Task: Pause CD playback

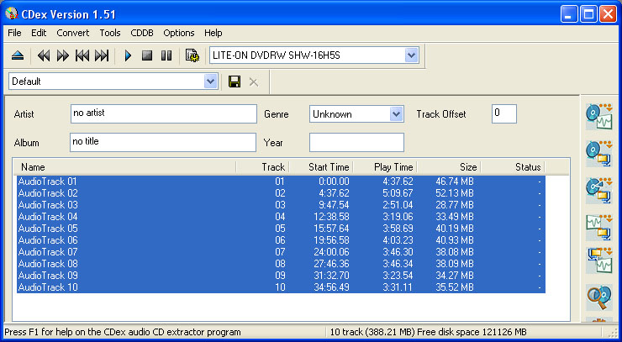Action: pos(166,55)
